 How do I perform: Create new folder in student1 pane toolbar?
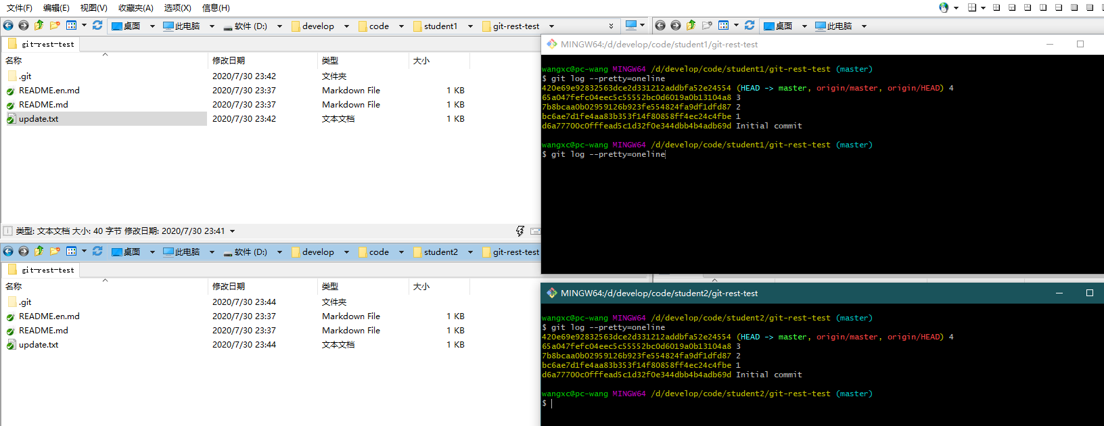(x=55, y=26)
